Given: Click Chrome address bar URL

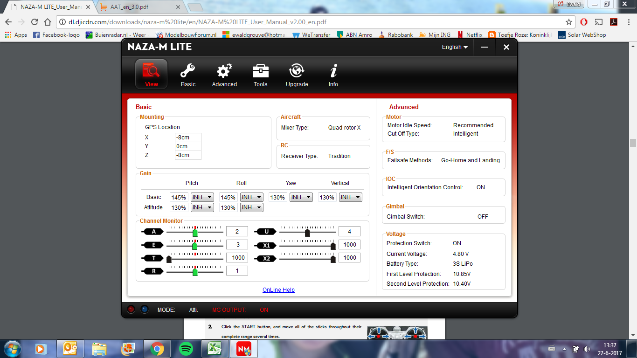Looking at the screenshot, I should 197,22.
